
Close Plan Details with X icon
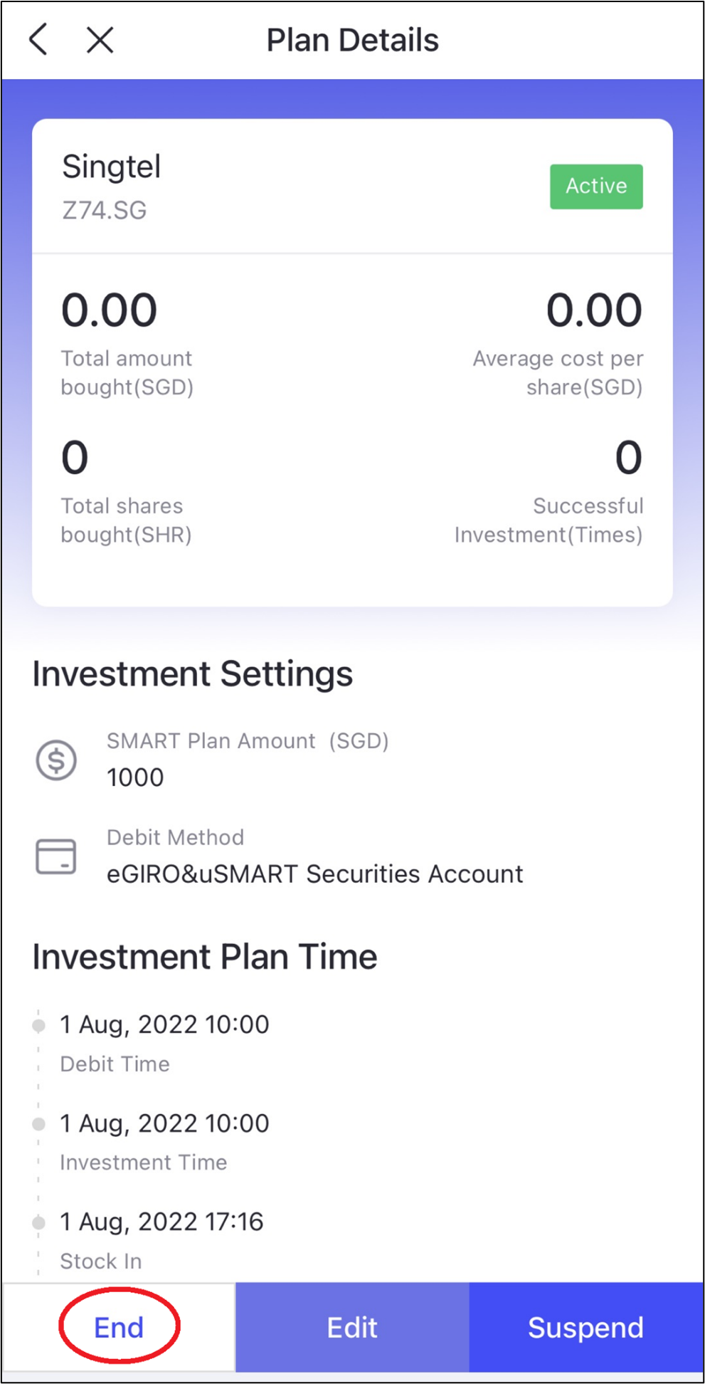pyautogui.click(x=100, y=40)
